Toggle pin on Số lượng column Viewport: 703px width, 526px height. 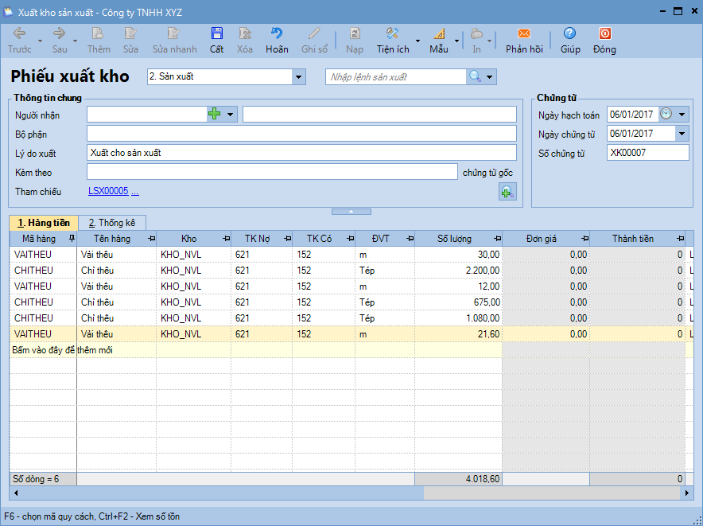click(496, 239)
